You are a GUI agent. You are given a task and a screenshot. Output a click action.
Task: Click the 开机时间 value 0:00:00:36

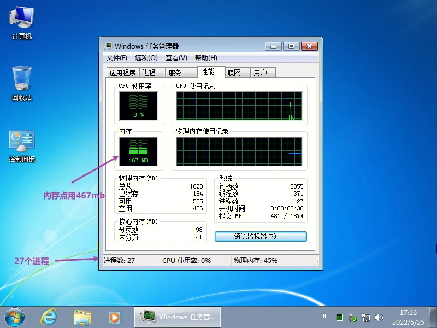pos(287,208)
